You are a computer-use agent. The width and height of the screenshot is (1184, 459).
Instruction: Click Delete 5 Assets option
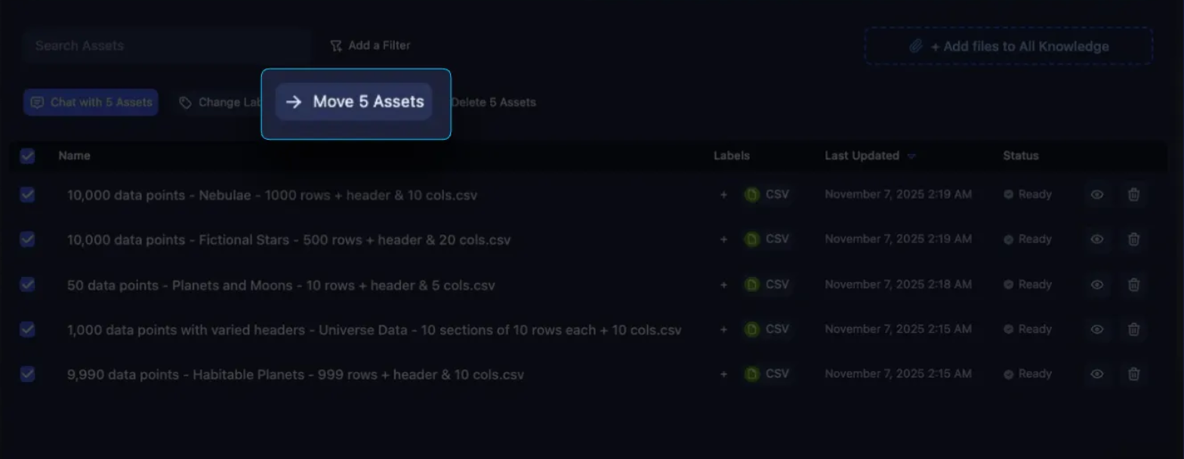494,102
